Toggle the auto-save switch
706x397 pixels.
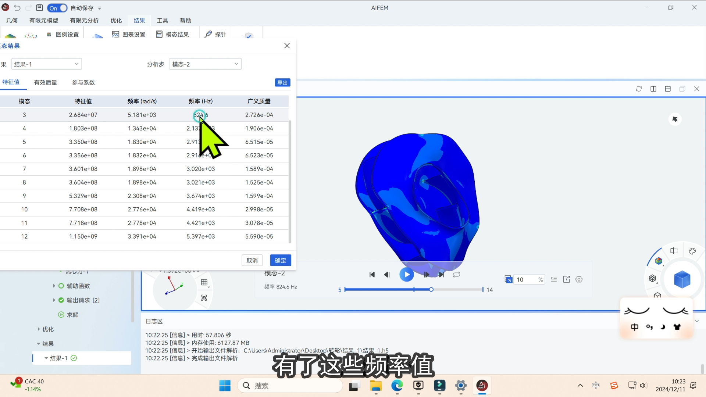coord(58,8)
